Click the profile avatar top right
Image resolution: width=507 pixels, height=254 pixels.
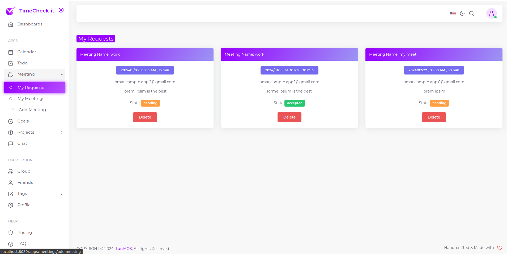point(492,13)
